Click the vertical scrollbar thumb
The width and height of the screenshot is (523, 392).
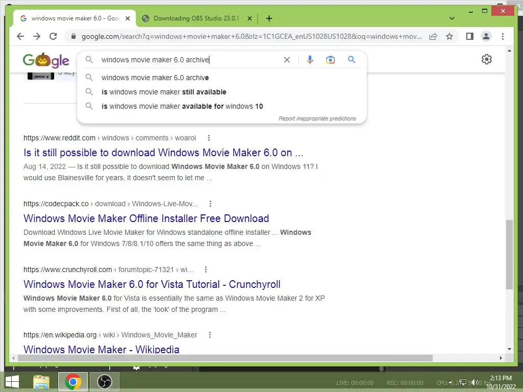509,254
